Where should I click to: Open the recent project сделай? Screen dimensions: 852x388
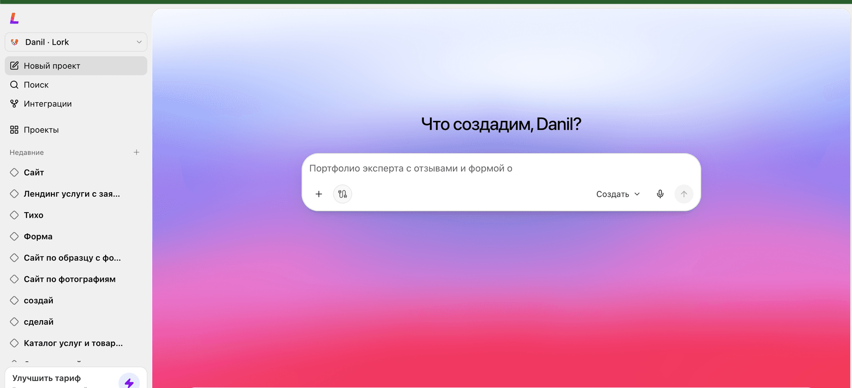tap(76, 322)
